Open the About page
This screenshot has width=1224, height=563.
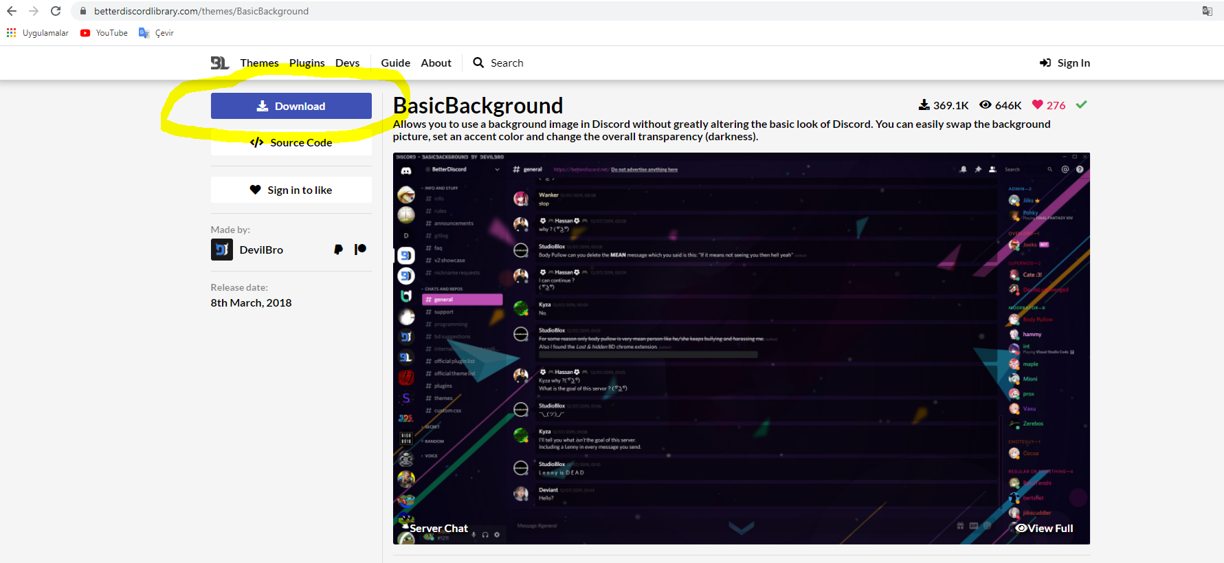[436, 63]
